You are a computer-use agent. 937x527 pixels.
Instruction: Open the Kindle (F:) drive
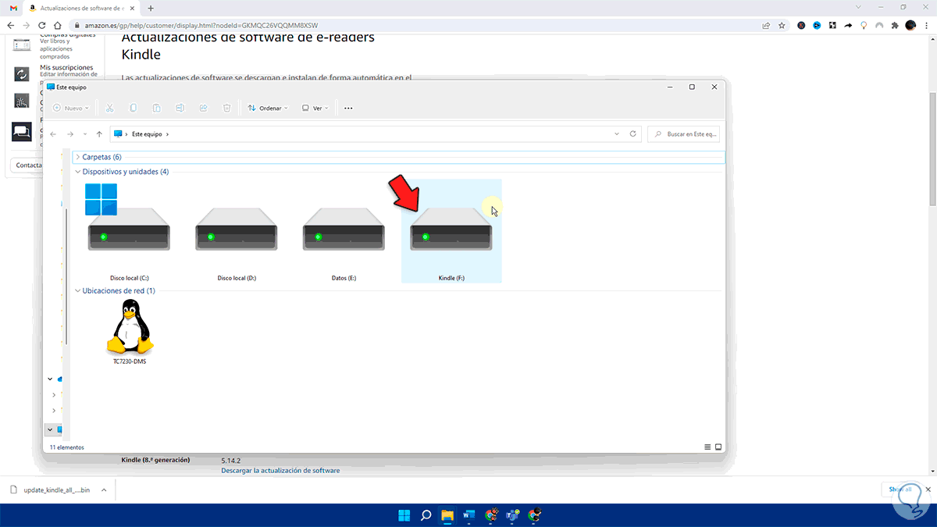coord(451,231)
